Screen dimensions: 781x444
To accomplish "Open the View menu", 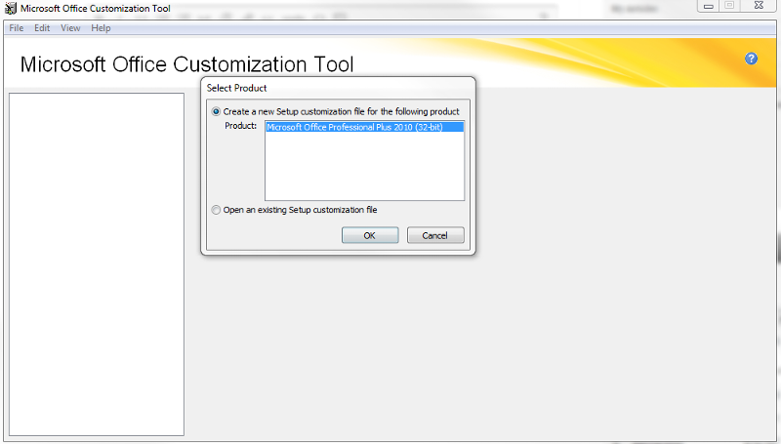I will click(x=70, y=28).
